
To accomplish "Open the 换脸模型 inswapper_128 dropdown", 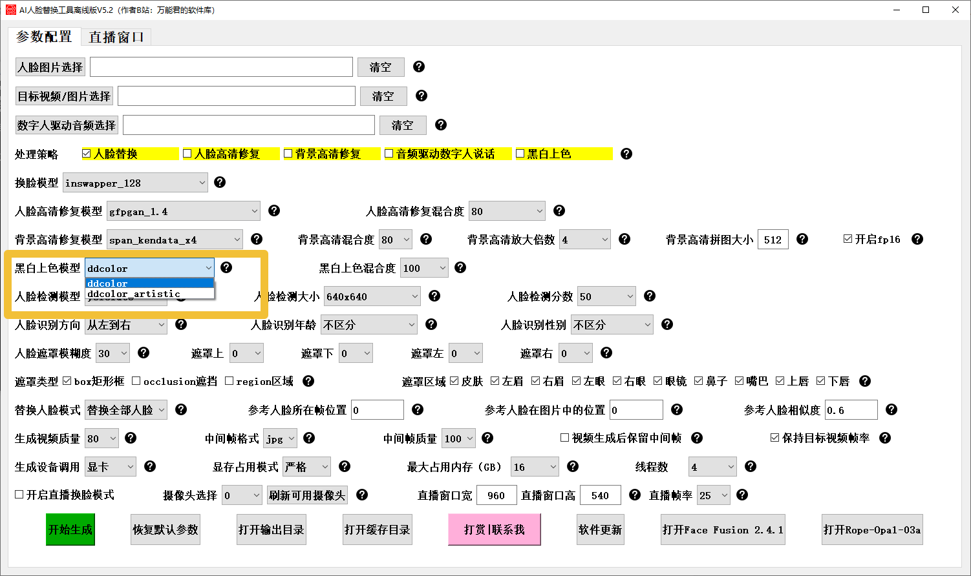I will point(135,183).
